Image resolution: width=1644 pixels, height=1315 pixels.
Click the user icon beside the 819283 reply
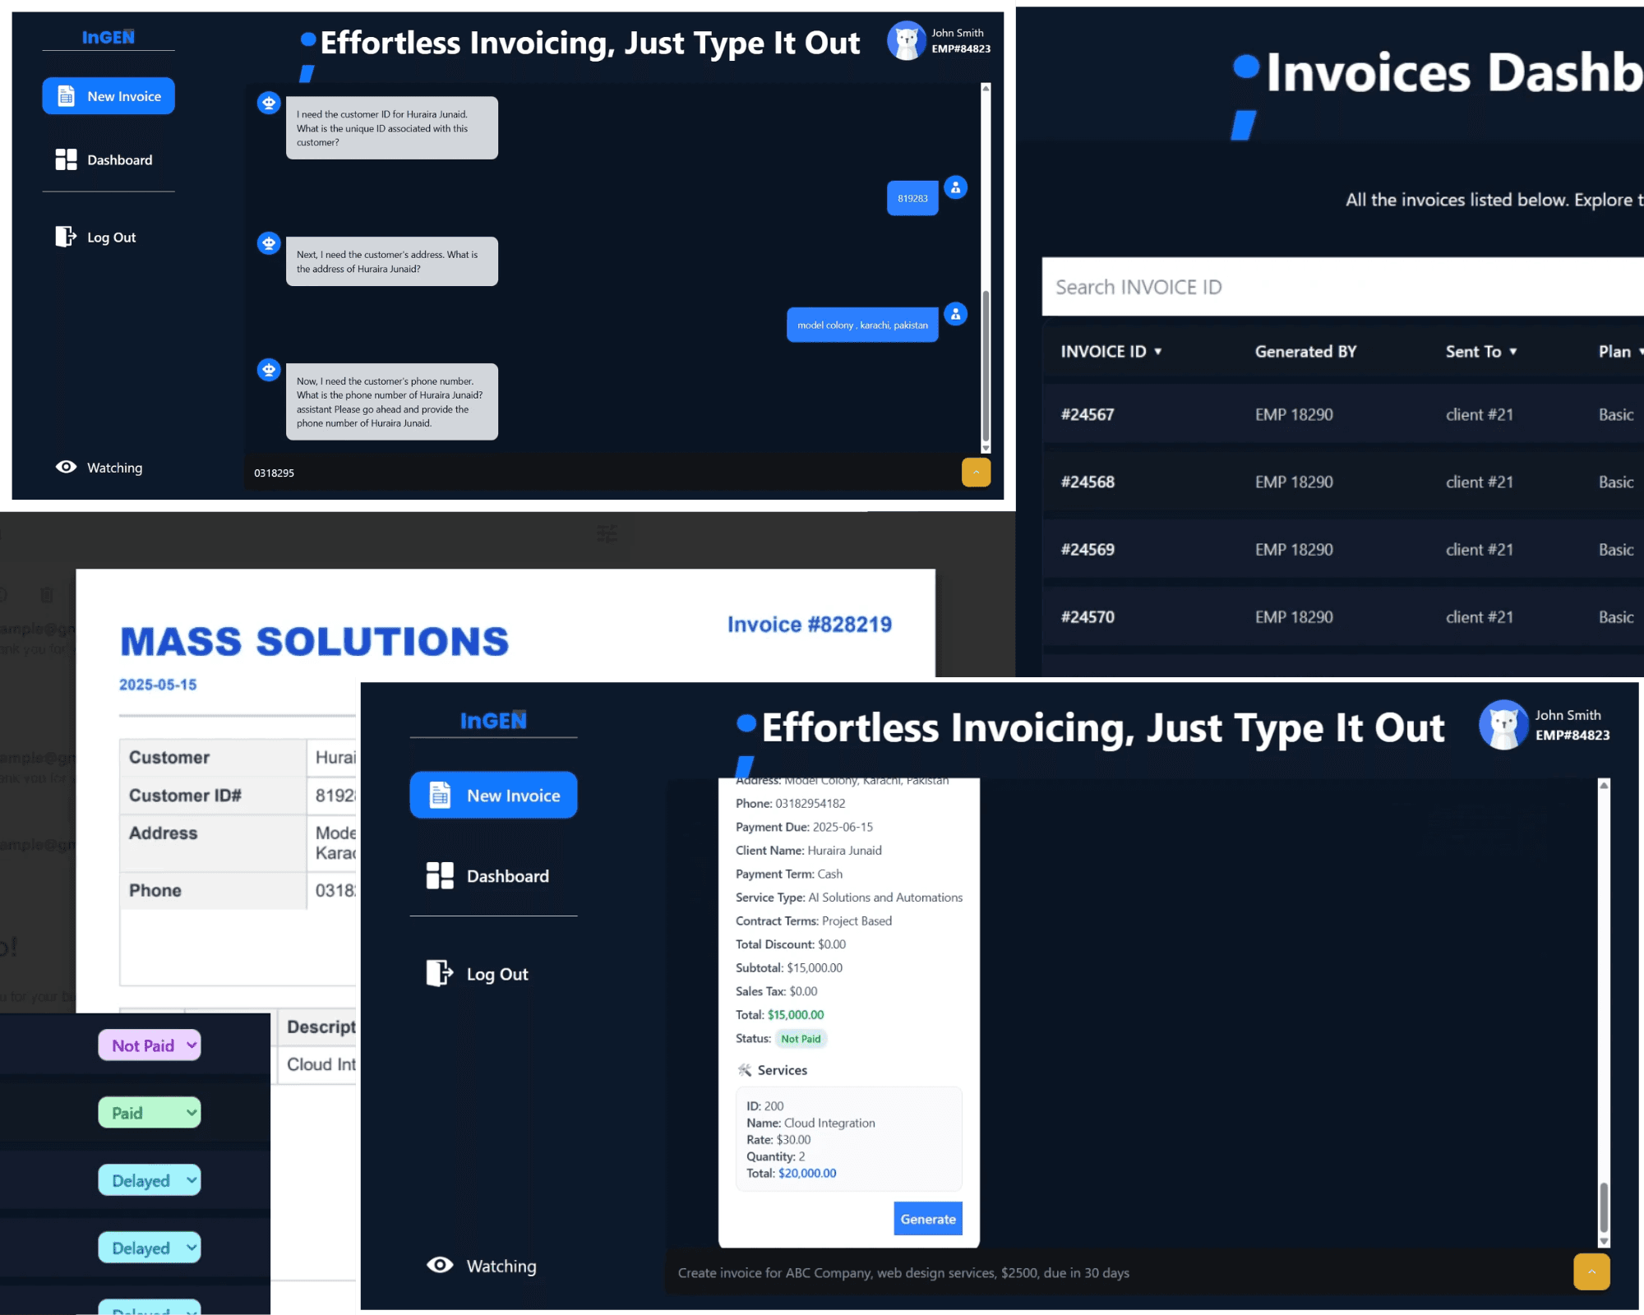pos(955,187)
